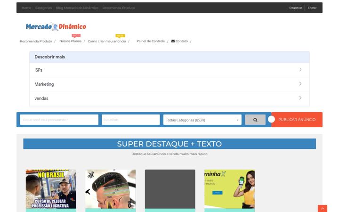Click the ISPs text label
The width and height of the screenshot is (339, 212).
click(x=39, y=70)
